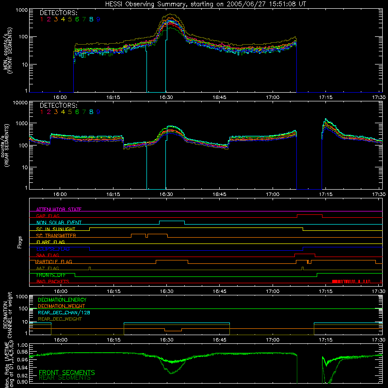This screenshot has height=388, width=388.
Task: Click the 16:45 tick under the Flags plot
Action: click(220, 291)
